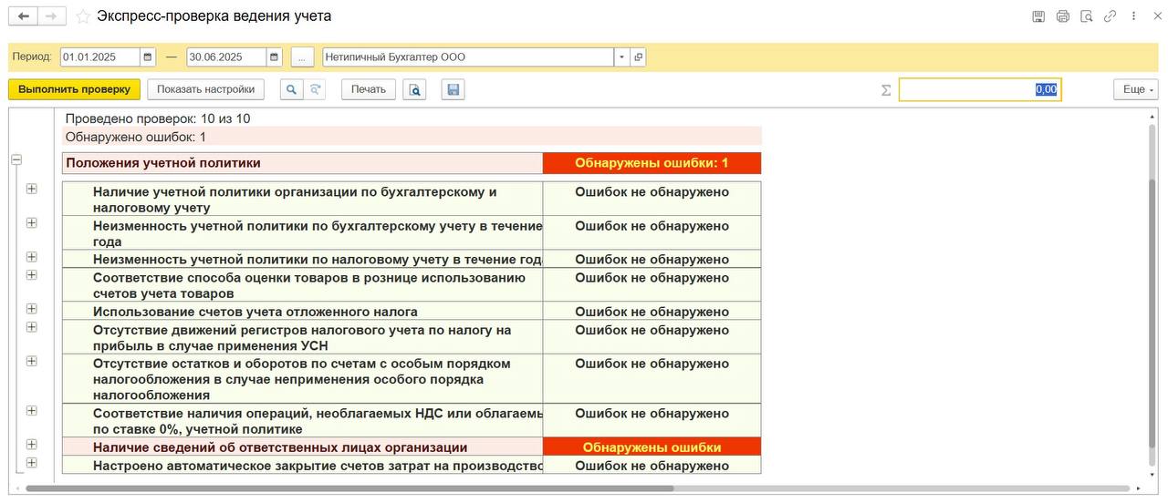1168x503 pixels.
Task: Expand Неизменность учетной политики по налоговому учету row
Action: click(x=32, y=257)
